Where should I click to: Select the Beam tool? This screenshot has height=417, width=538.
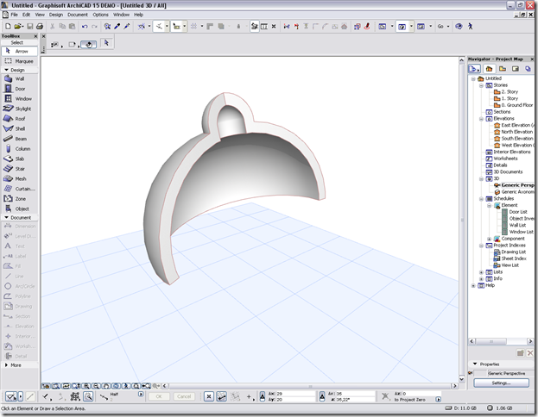coord(19,139)
